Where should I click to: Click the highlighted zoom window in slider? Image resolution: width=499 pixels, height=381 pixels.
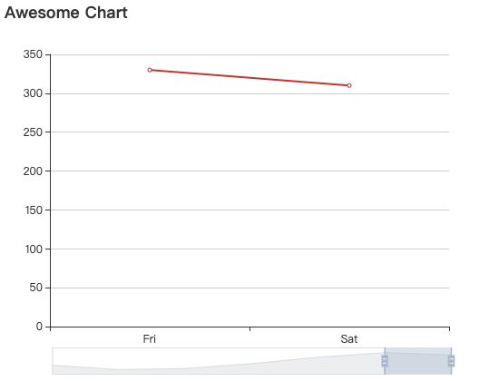(418, 361)
